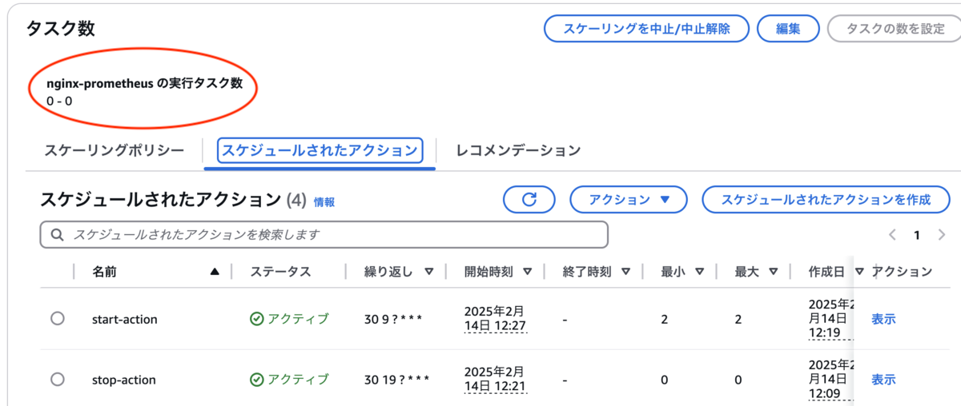Image resolution: width=961 pixels, height=406 pixels.
Task: Click the 開始時刻 column sort arrow
Action: 527,272
